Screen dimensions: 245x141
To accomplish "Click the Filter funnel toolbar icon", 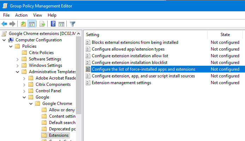I will click(x=72, y=24).
